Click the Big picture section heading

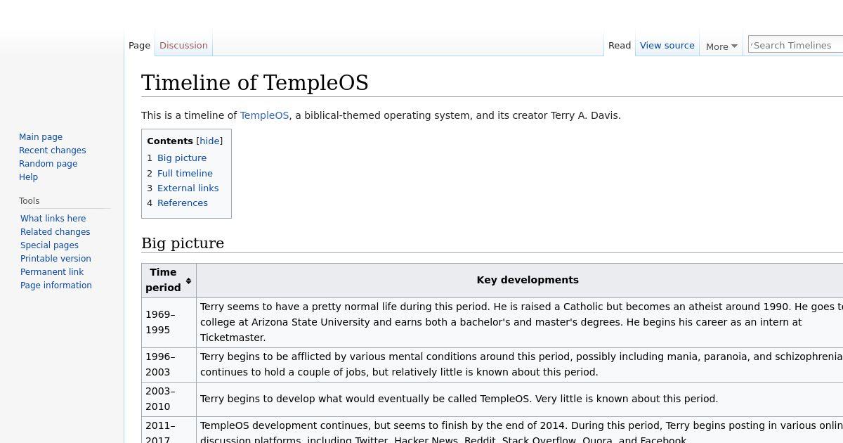coord(183,243)
